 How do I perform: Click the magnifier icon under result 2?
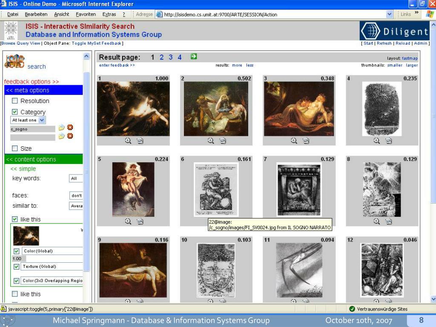[x=211, y=141]
